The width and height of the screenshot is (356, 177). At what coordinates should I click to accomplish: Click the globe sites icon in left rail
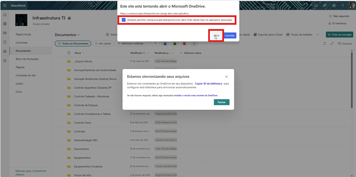click(5, 24)
